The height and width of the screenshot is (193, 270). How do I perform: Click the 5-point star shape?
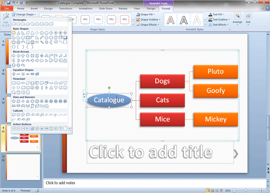pos(28,101)
